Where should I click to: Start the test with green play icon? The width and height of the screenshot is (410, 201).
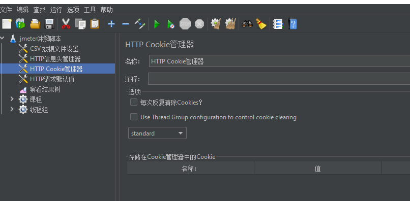pos(157,24)
